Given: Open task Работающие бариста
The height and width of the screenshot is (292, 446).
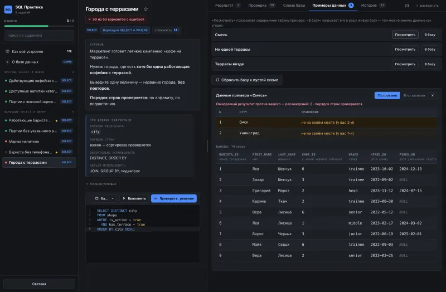Looking at the screenshot, I should click(x=39, y=120).
